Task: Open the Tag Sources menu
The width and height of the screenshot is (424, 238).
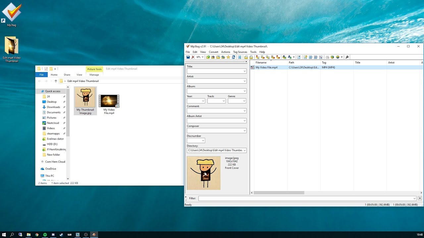Action: click(x=240, y=52)
